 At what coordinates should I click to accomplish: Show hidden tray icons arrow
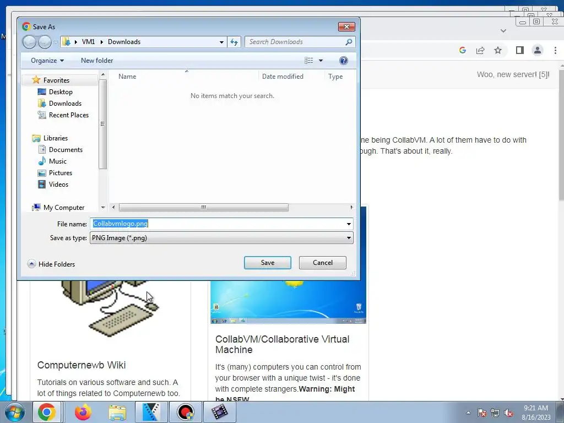pyautogui.click(x=468, y=413)
